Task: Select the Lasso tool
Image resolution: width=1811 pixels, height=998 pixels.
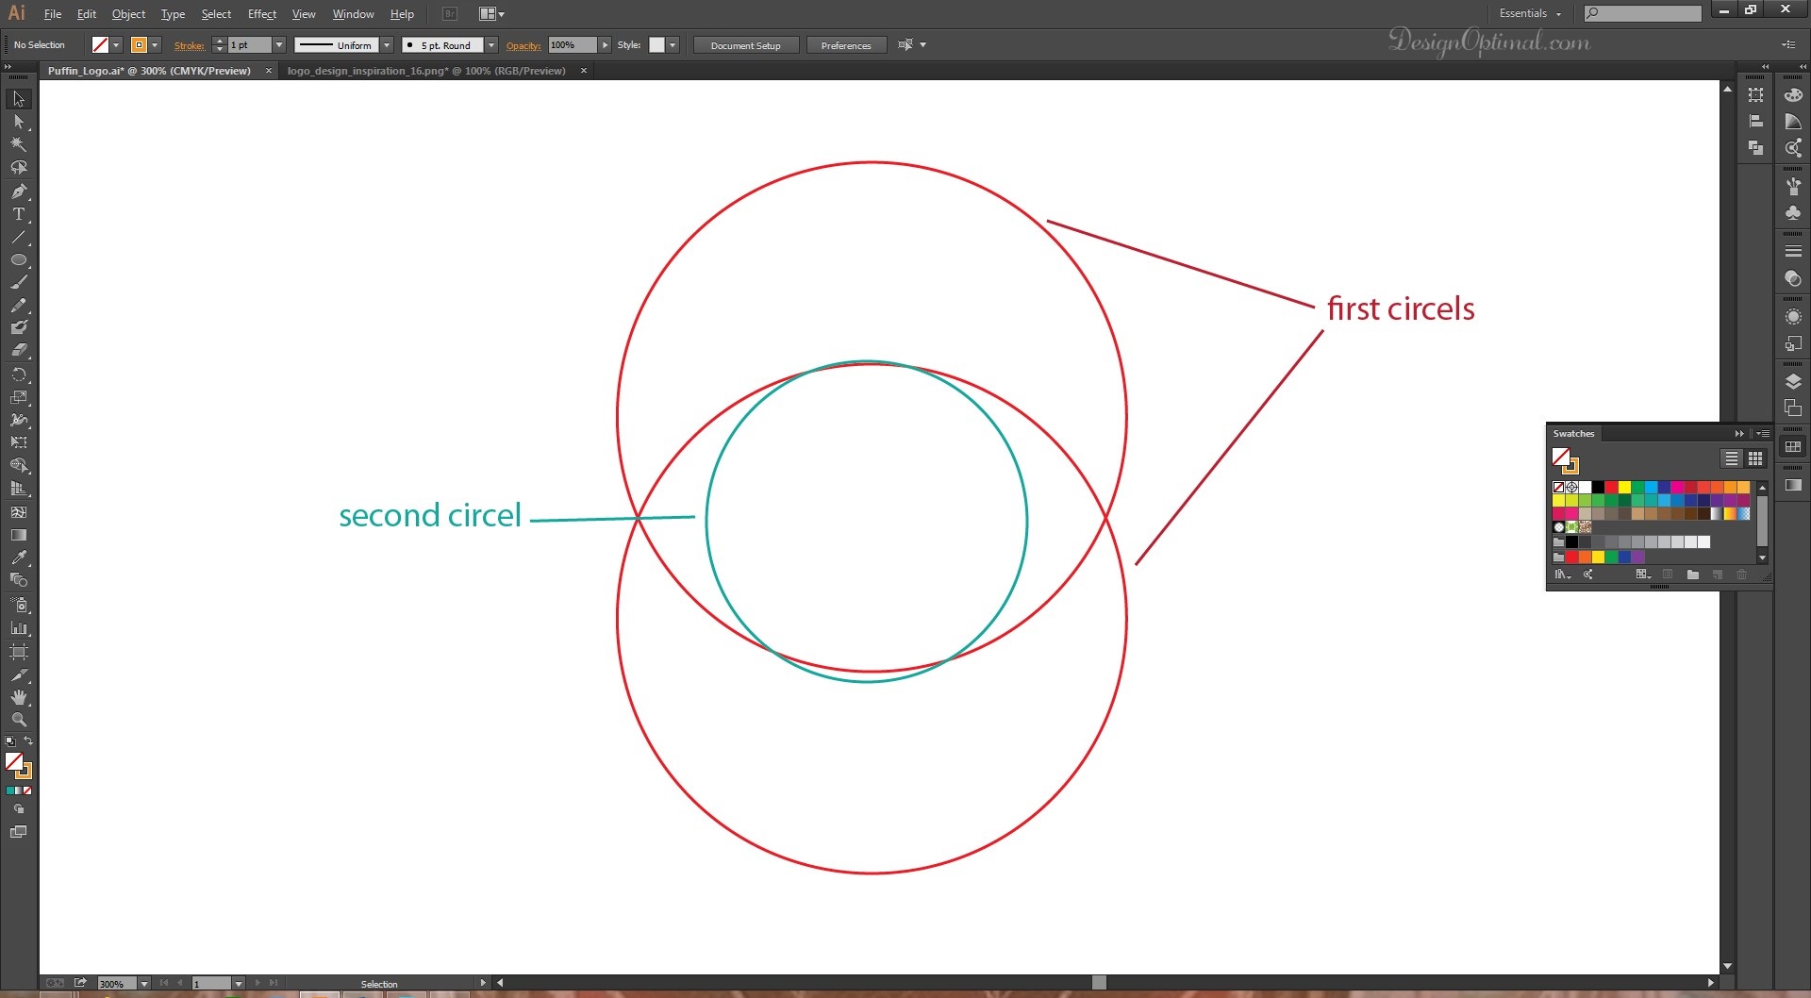Action: (x=19, y=168)
